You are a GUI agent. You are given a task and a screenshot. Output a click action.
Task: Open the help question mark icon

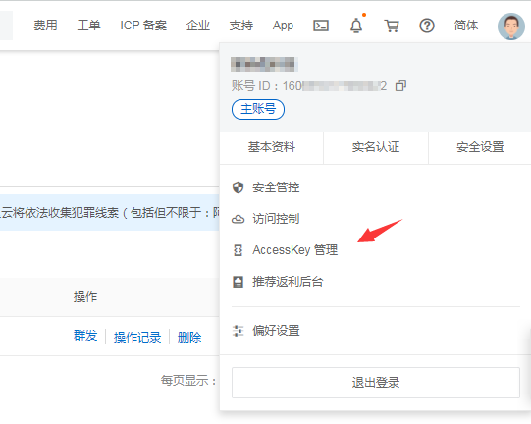(x=427, y=26)
